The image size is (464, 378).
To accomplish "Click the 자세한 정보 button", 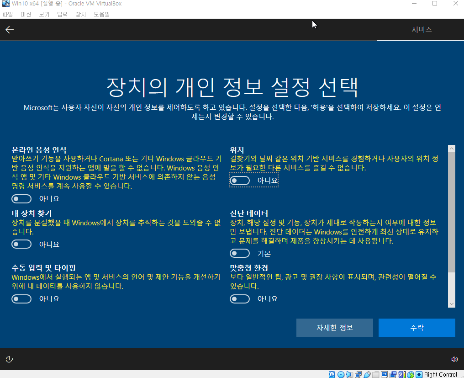I will [x=334, y=328].
